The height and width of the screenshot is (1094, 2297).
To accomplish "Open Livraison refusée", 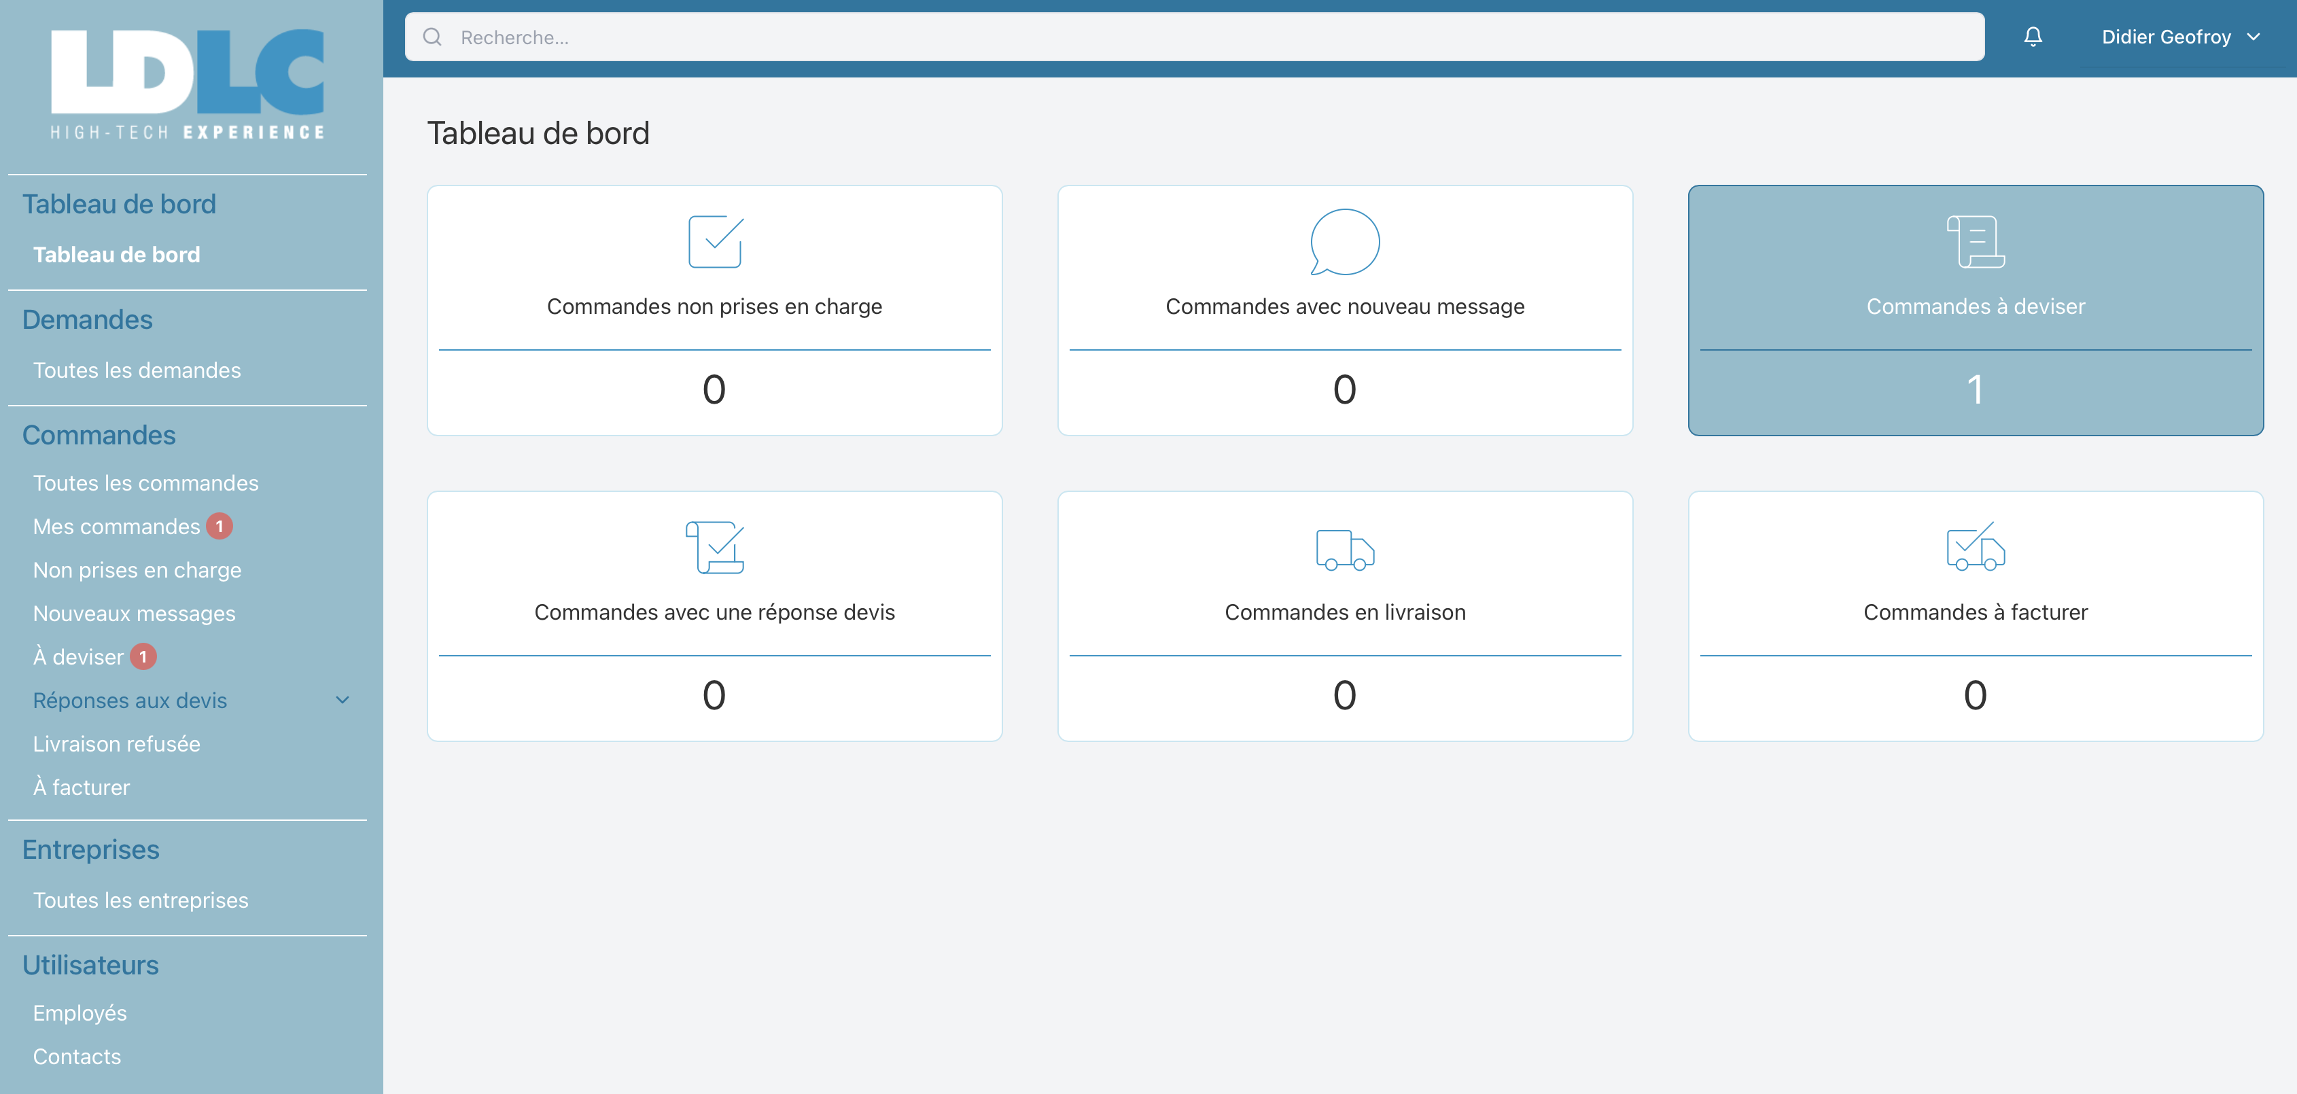I will pos(117,745).
